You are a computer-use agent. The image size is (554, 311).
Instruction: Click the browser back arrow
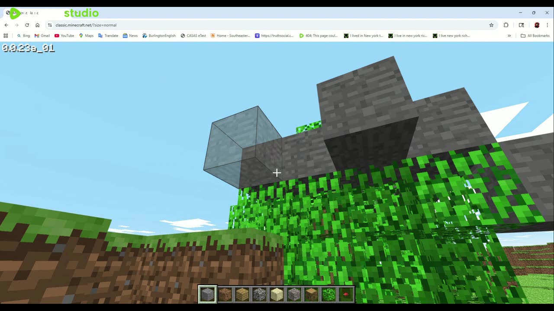[x=6, y=25]
